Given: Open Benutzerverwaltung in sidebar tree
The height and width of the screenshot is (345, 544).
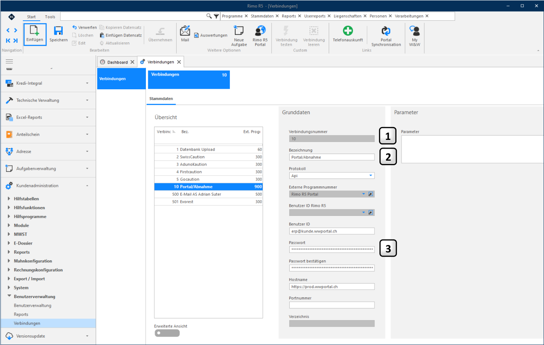Looking at the screenshot, I should coord(32,306).
